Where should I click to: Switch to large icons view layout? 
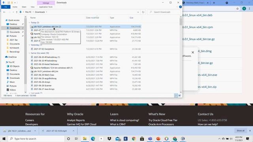coord(179,95)
